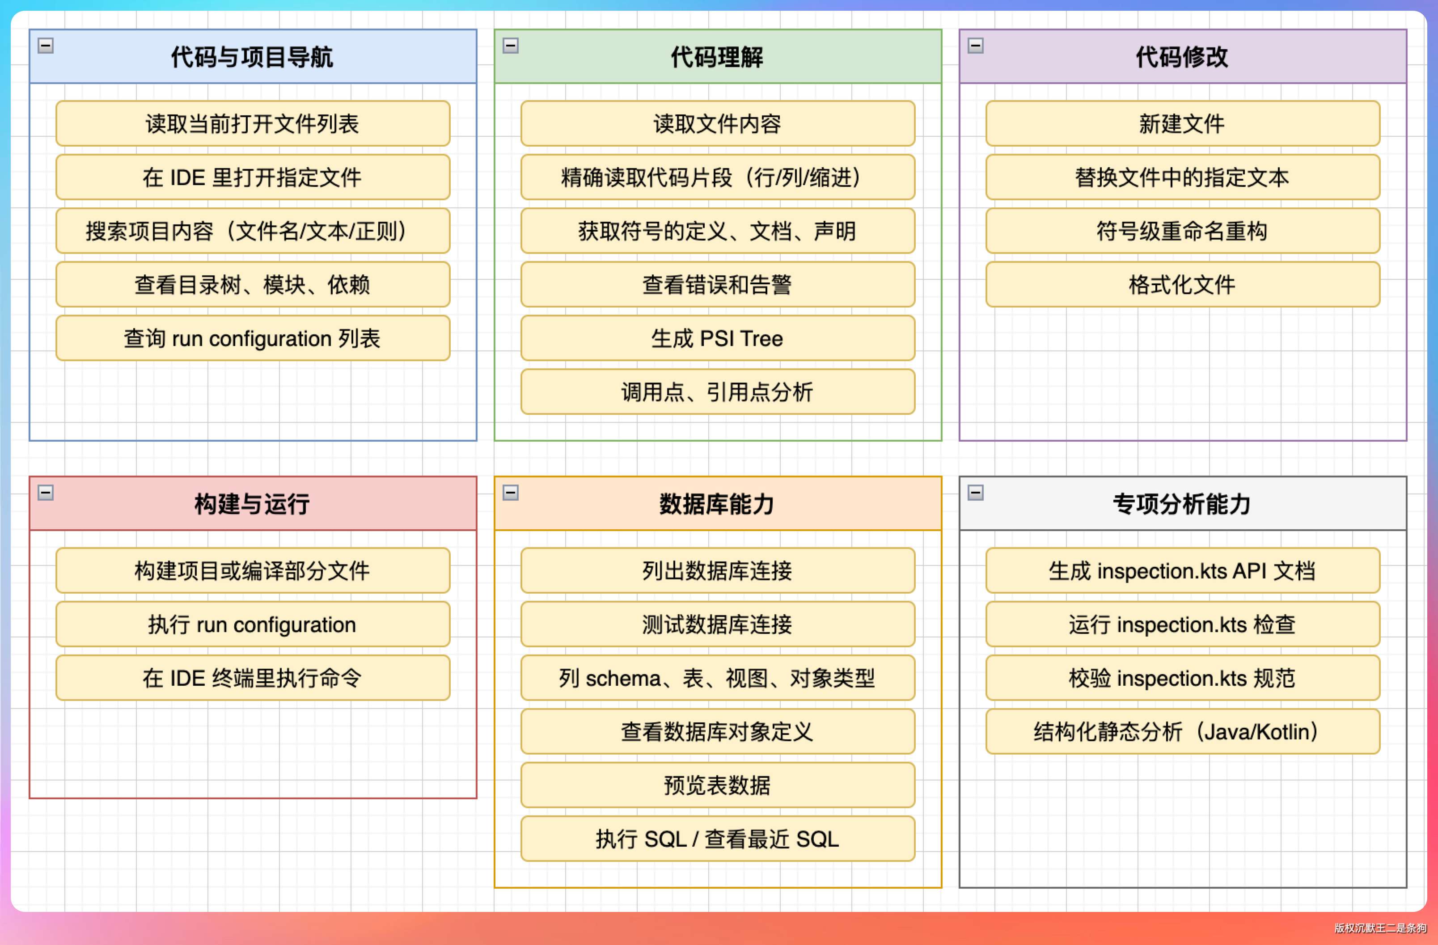Screen dimensions: 1438x945
Task: Select the 代码理解 header title
Action: 717,57
